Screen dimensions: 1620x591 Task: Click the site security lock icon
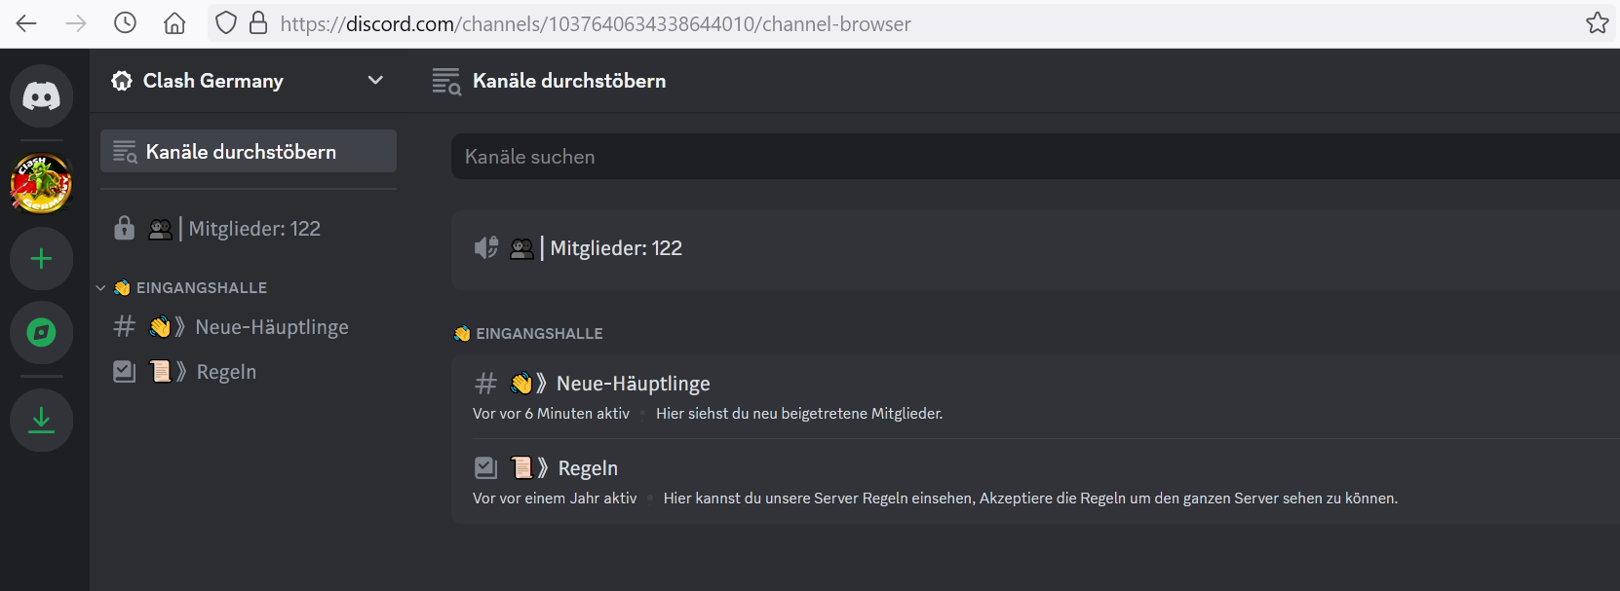(x=258, y=23)
